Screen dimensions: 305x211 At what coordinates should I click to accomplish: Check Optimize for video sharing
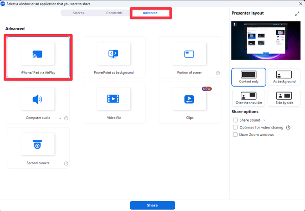(x=235, y=127)
